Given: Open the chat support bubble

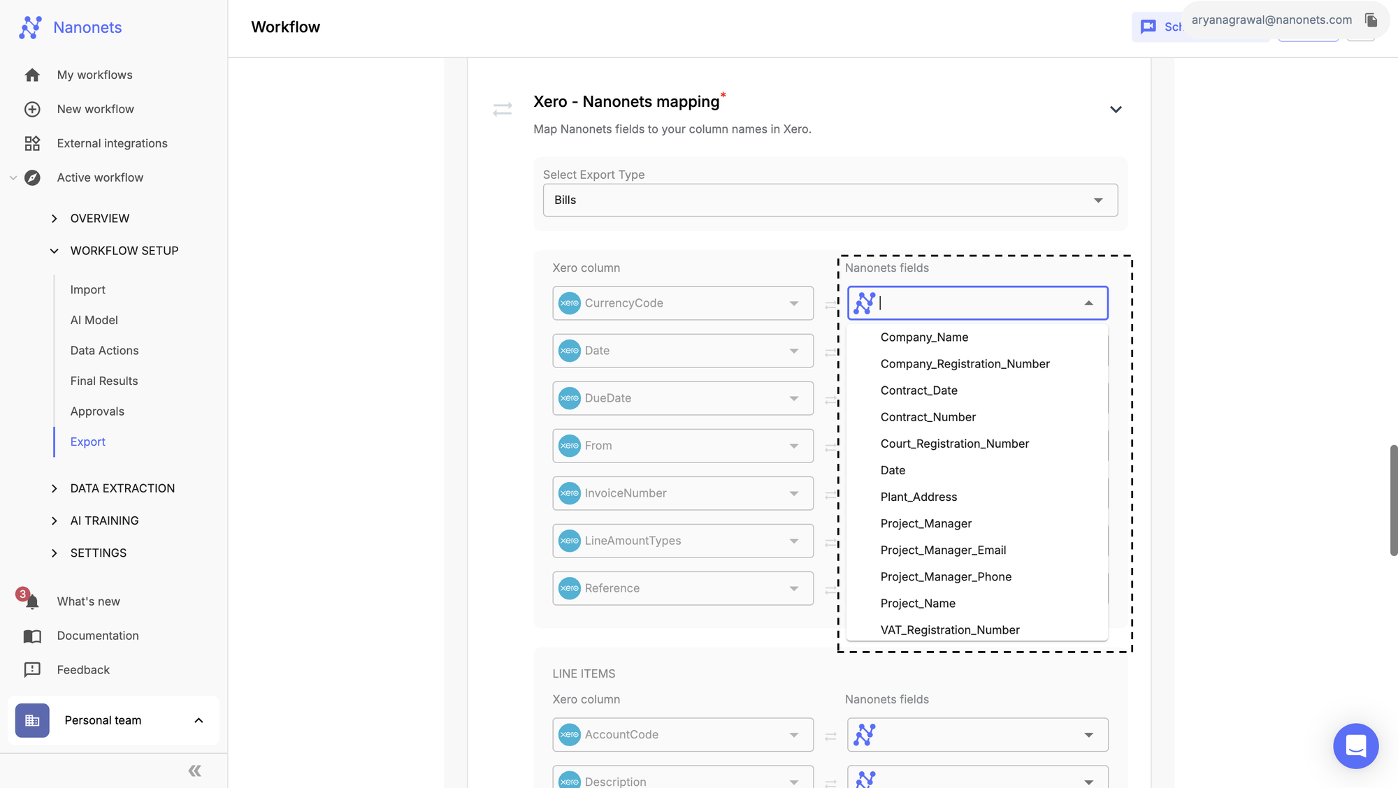Looking at the screenshot, I should pyautogui.click(x=1355, y=745).
